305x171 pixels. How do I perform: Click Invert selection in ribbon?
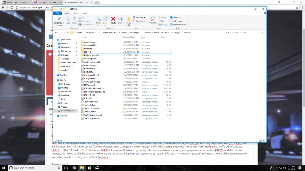click(x=178, y=25)
